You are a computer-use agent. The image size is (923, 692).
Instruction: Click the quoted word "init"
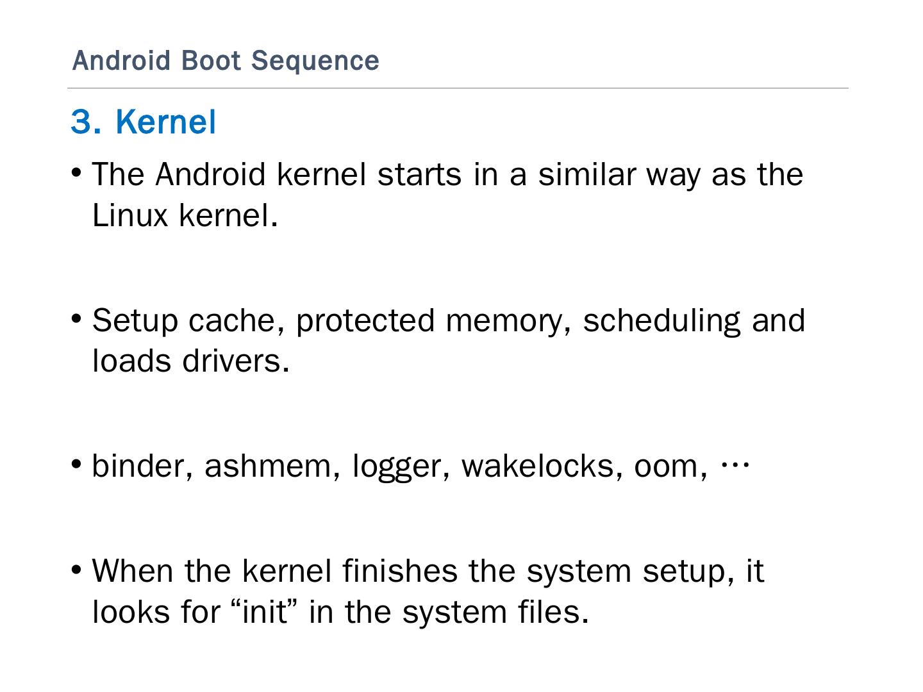coord(267,612)
